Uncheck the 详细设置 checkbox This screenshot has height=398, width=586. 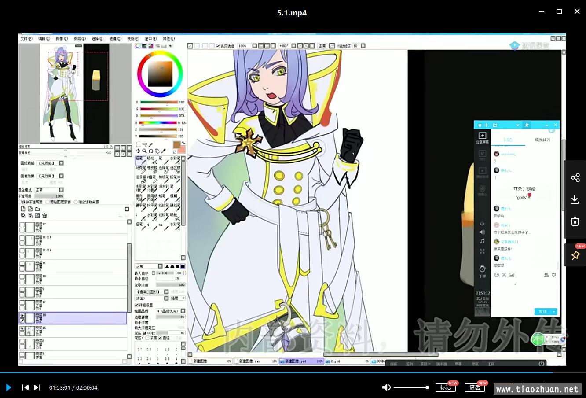coord(137,305)
